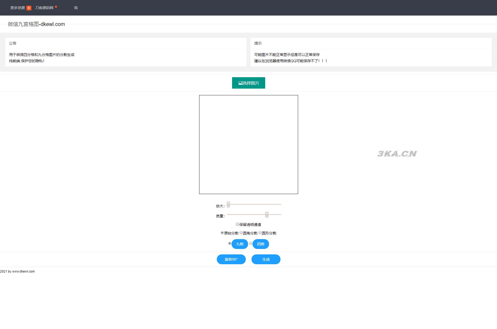Screen dimensions: 497x329
Task: Click the 选择图片 button
Action: [249, 83]
